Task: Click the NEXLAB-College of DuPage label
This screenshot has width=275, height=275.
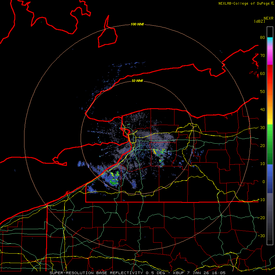Action: (244, 3)
